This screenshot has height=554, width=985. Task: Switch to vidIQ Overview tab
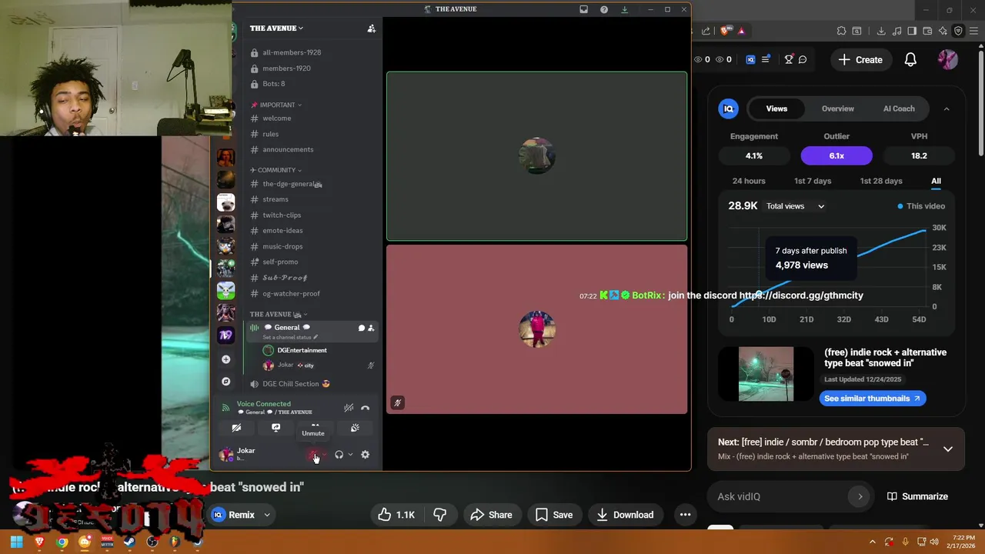coord(837,108)
